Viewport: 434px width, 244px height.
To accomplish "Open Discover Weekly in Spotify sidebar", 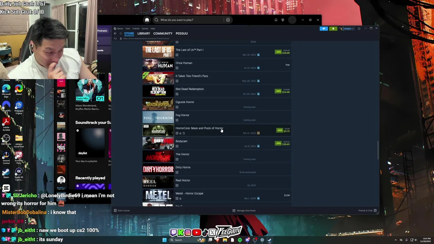I will 61,147.
